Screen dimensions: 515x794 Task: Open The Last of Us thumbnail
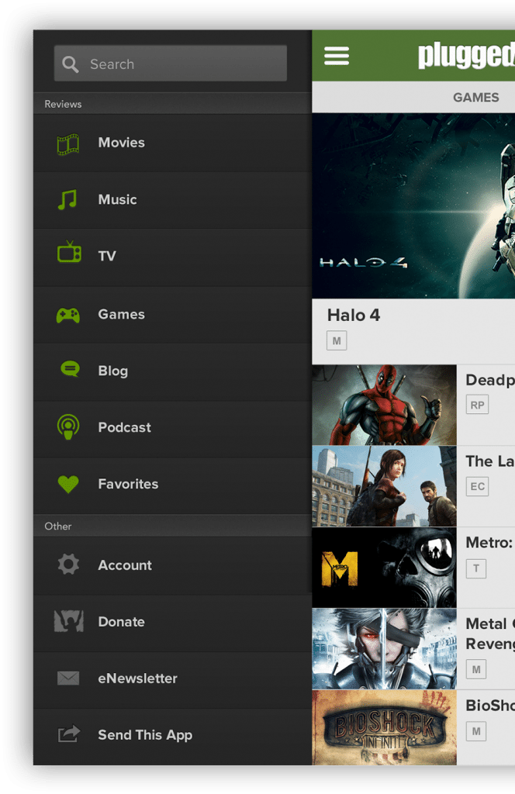point(385,486)
